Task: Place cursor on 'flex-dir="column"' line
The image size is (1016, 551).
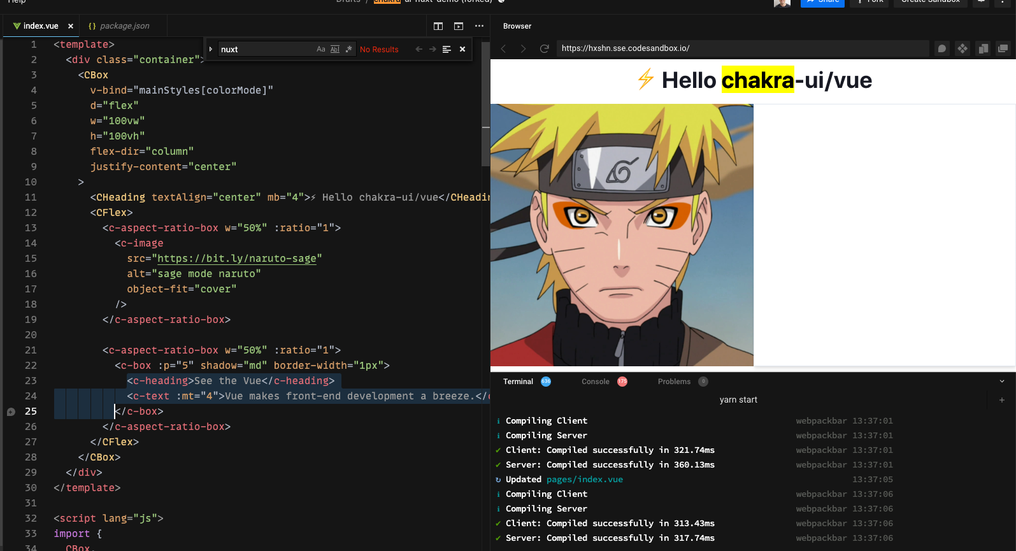Action: [141, 152]
